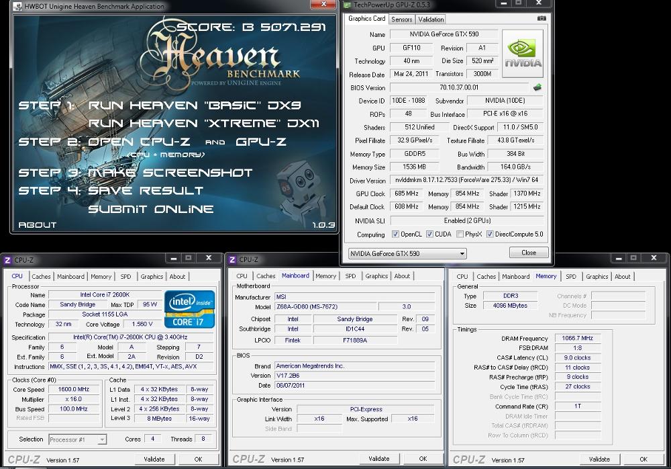This screenshot has height=469, width=671.
Task: Enable the PhysX checkbox in GPU-Z
Action: coord(460,234)
